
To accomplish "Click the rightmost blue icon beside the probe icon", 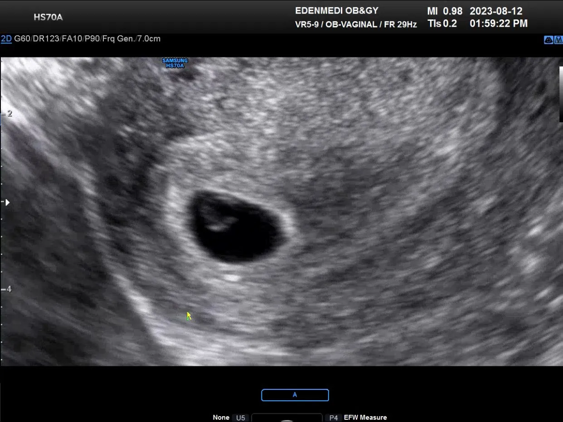I will (x=558, y=40).
